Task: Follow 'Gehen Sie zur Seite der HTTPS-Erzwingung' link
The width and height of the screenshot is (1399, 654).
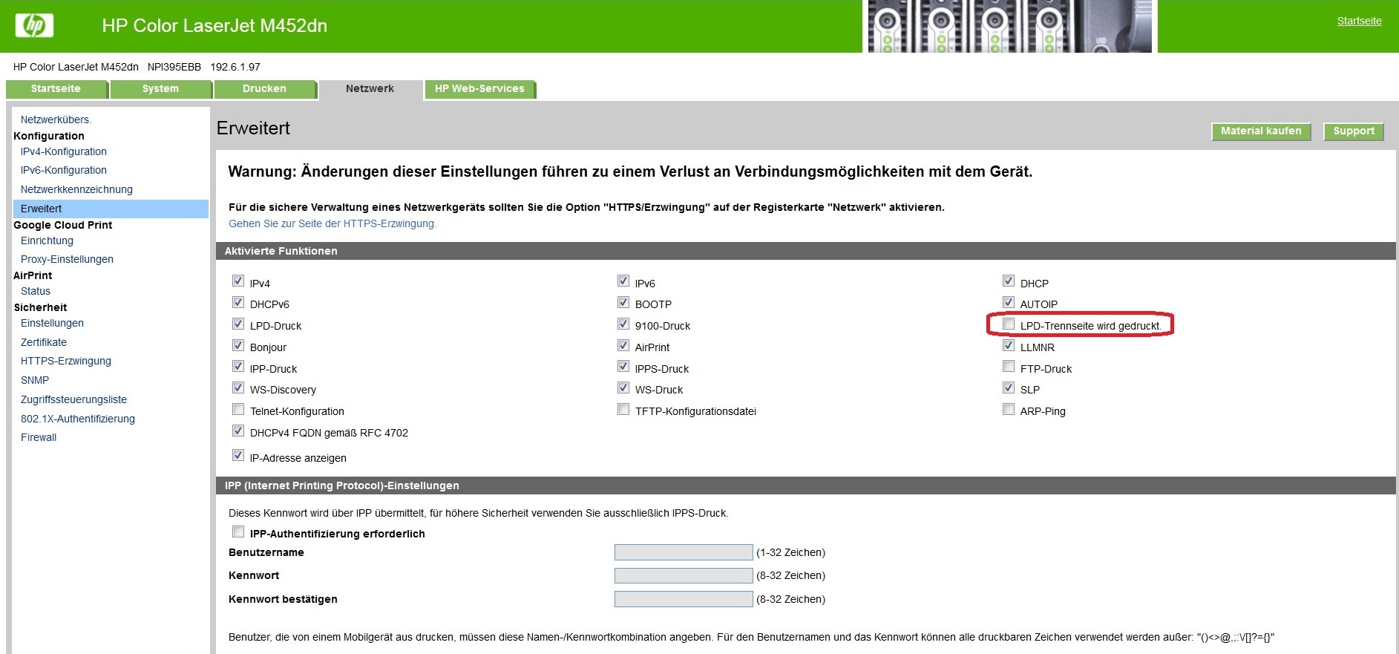Action: point(332,223)
